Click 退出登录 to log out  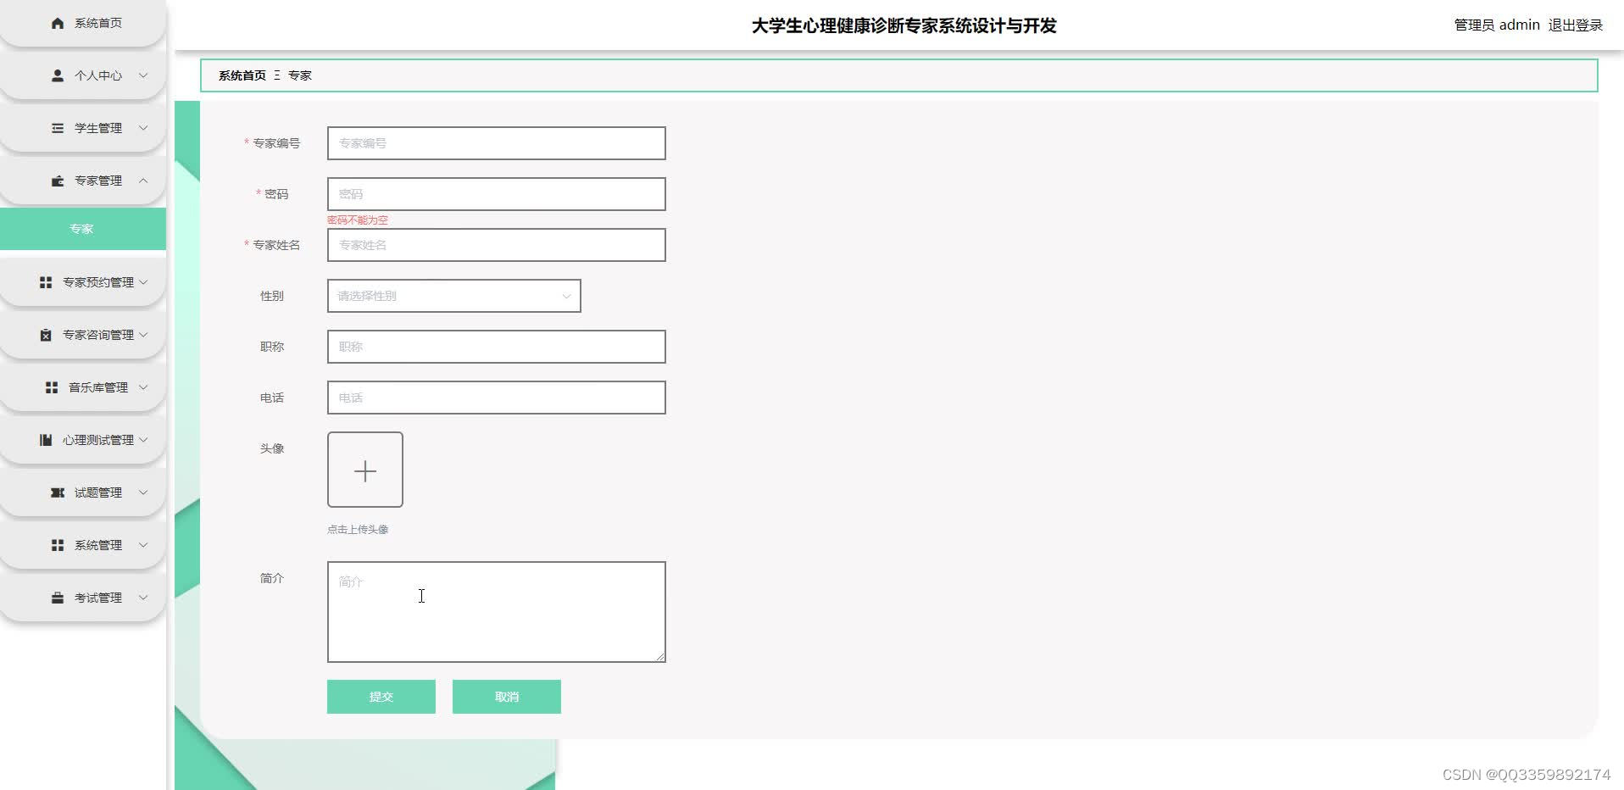tap(1576, 25)
